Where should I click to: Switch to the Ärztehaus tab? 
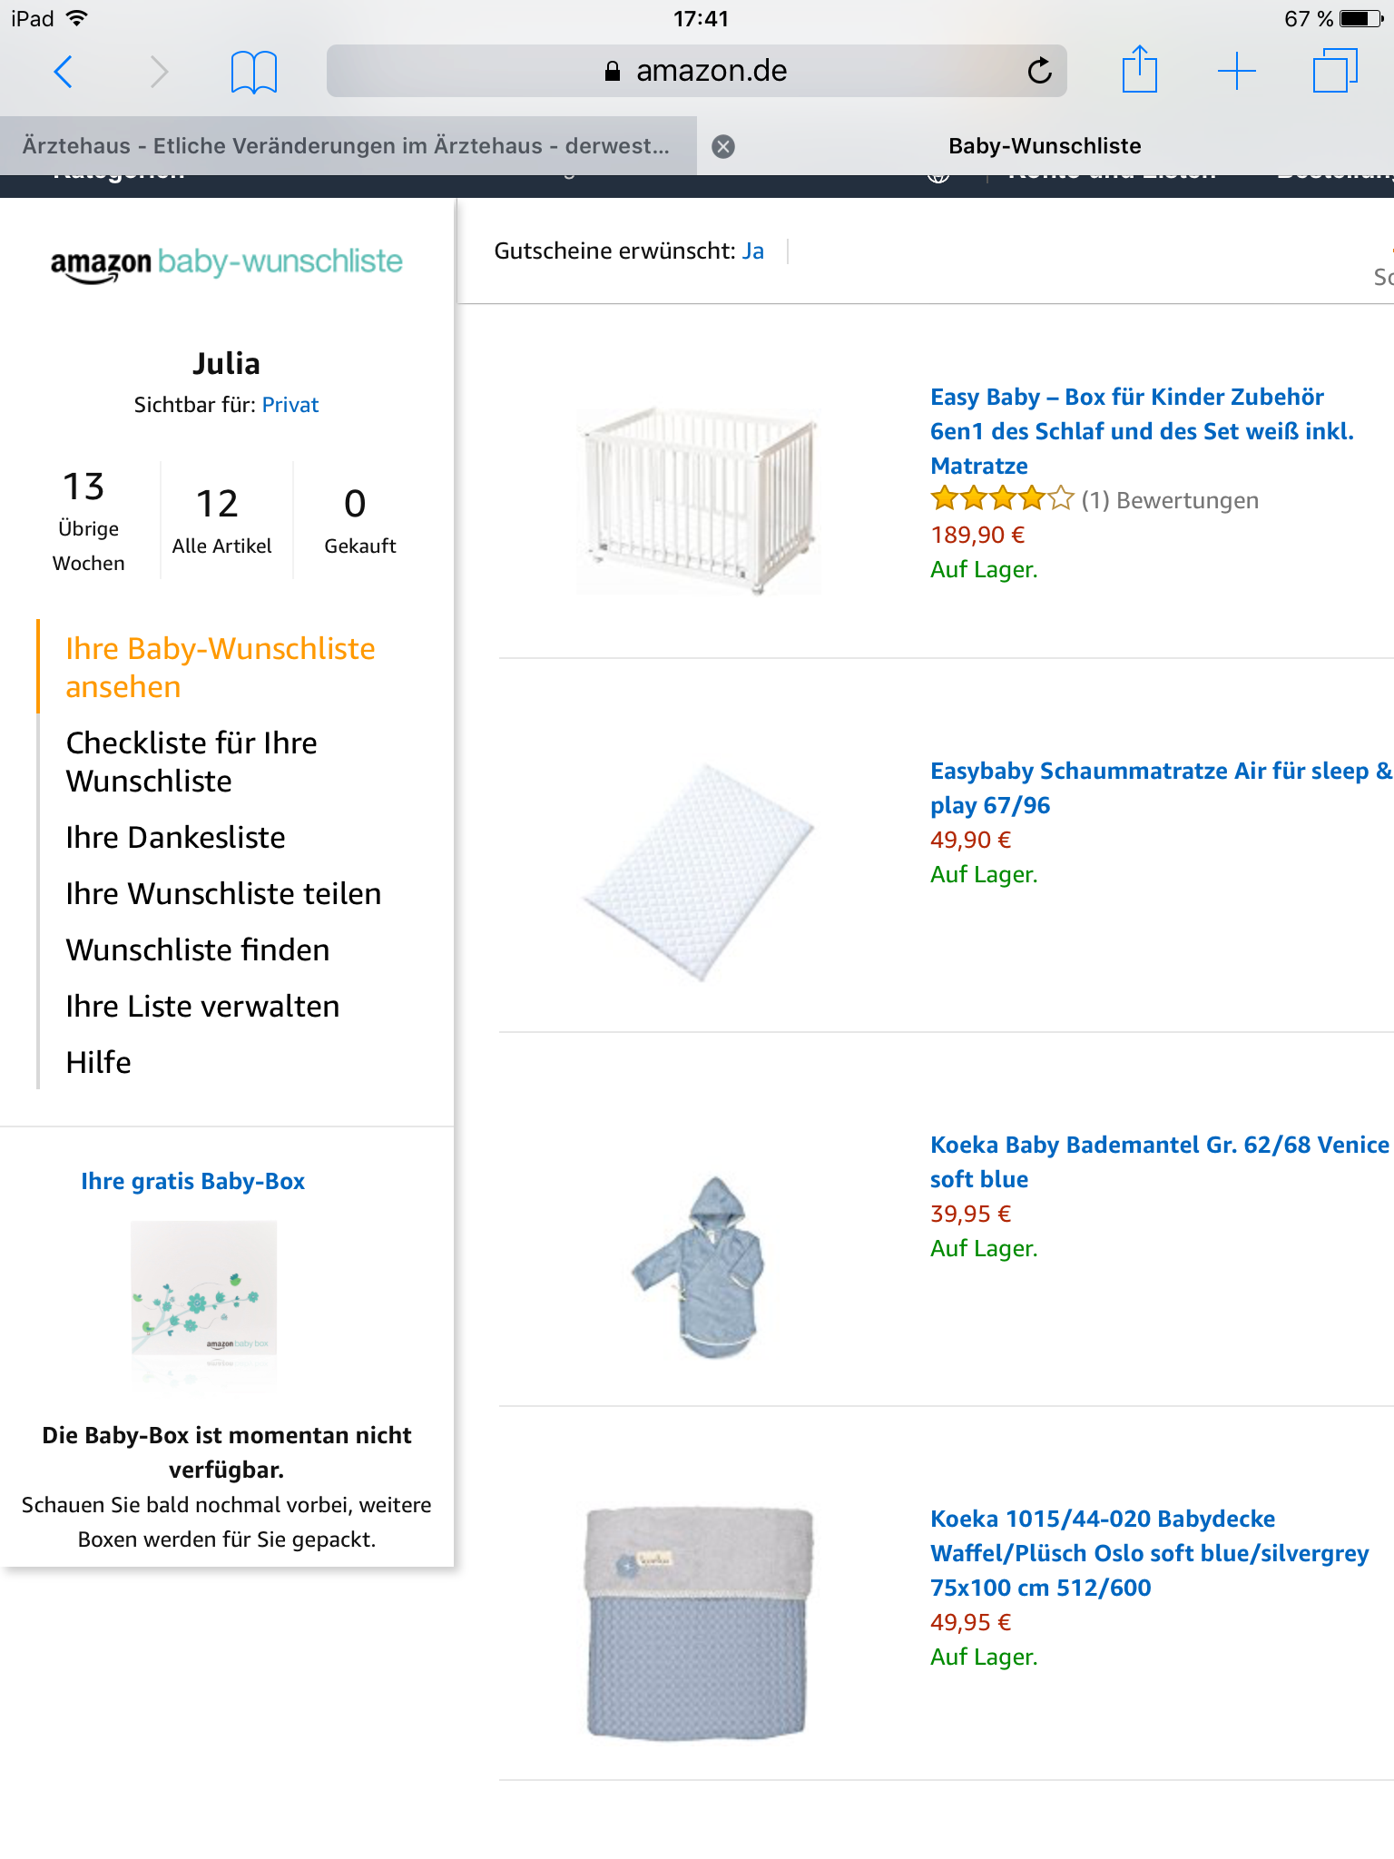(x=347, y=146)
